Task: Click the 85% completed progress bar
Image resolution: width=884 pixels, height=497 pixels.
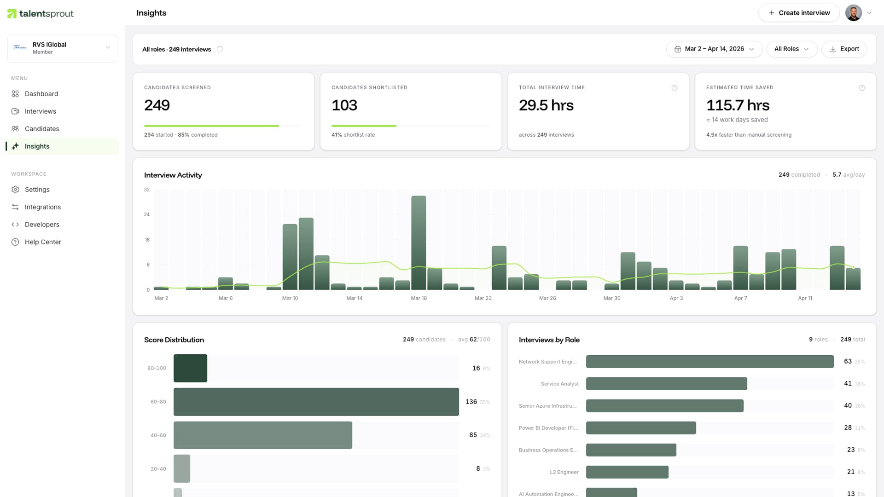Action: tap(211, 126)
